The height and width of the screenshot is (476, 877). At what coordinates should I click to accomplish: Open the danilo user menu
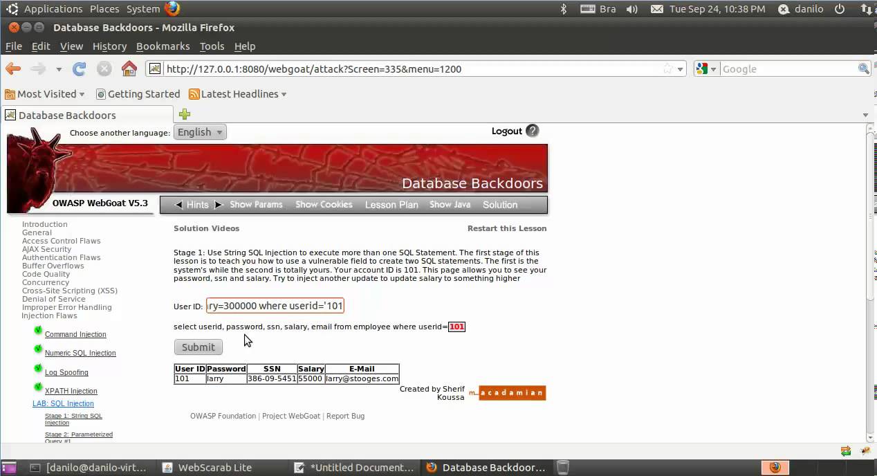click(x=802, y=9)
